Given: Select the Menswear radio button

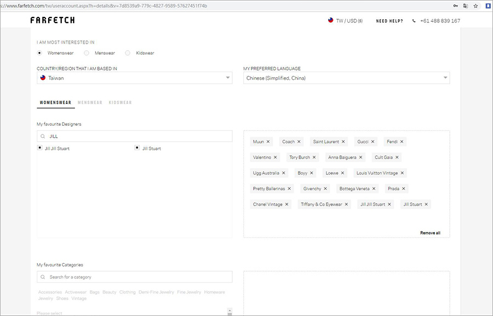Looking at the screenshot, I should coord(87,53).
